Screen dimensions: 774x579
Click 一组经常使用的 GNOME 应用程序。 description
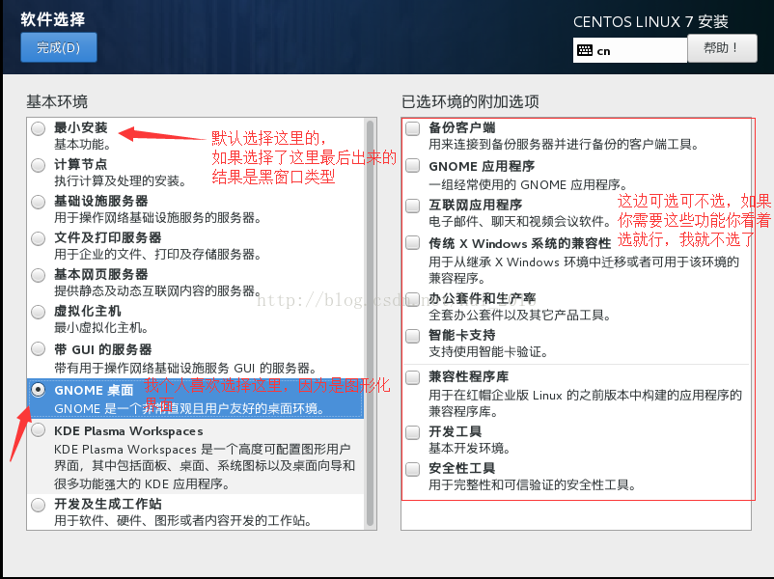click(x=528, y=184)
